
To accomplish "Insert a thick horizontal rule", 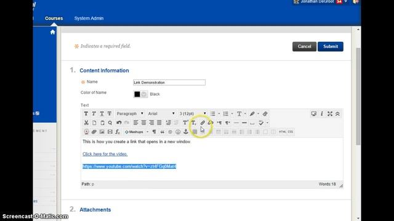I will (244, 123).
